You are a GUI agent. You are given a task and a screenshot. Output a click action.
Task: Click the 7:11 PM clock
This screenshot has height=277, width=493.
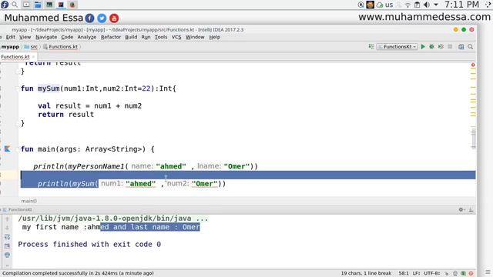coord(461,5)
